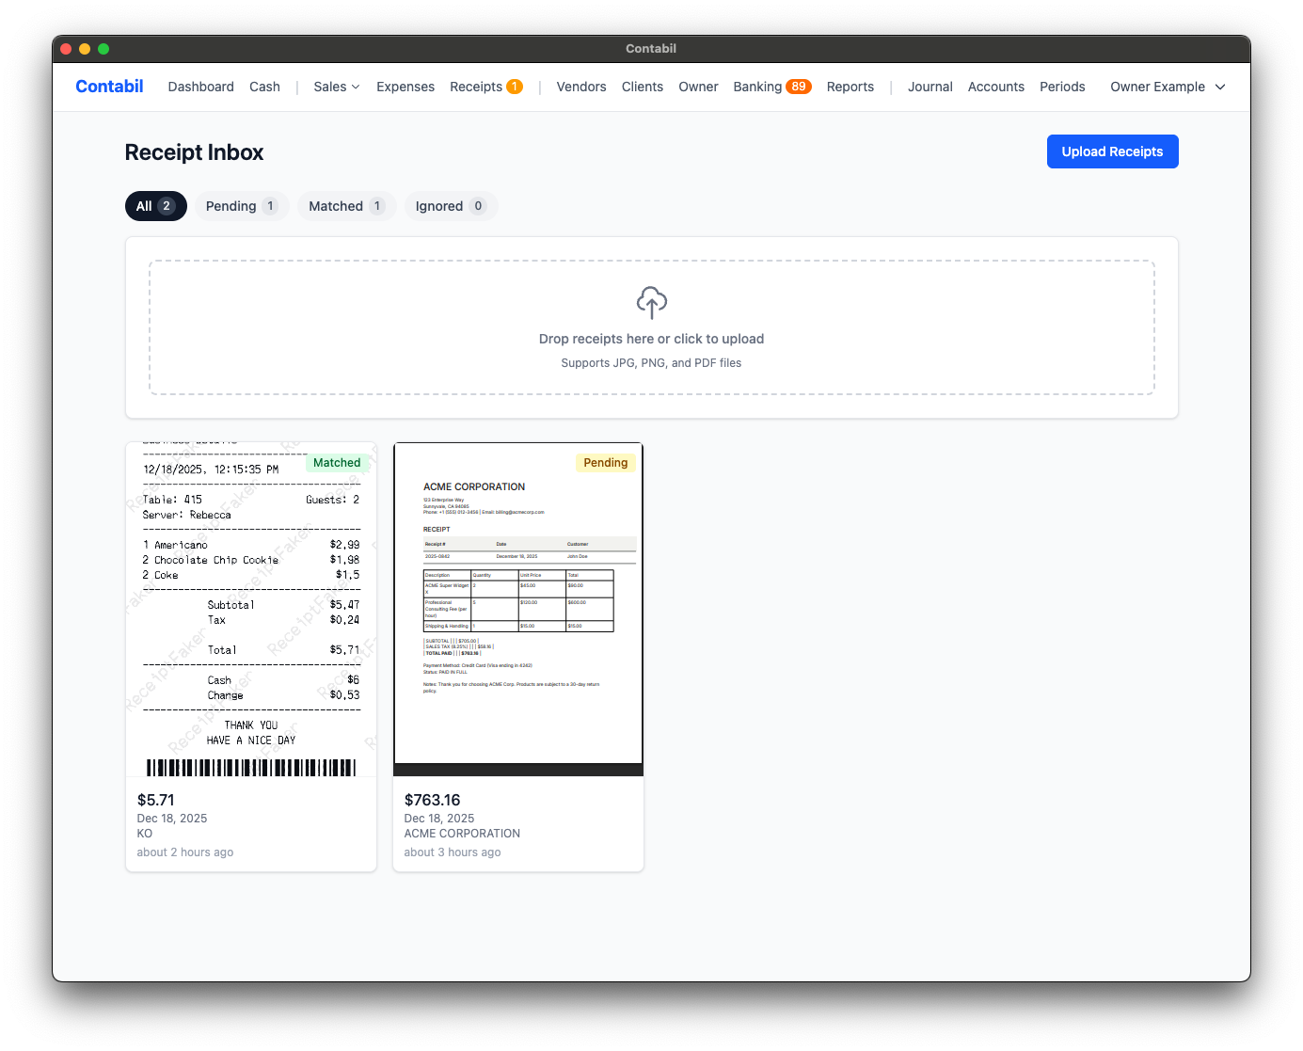Expand the Owner Example account menu
The width and height of the screenshot is (1303, 1051).
tap(1167, 87)
